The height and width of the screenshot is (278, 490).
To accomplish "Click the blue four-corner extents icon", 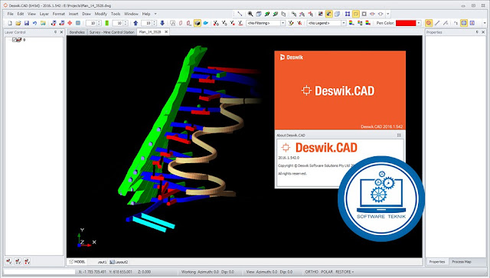I will click(348, 14).
